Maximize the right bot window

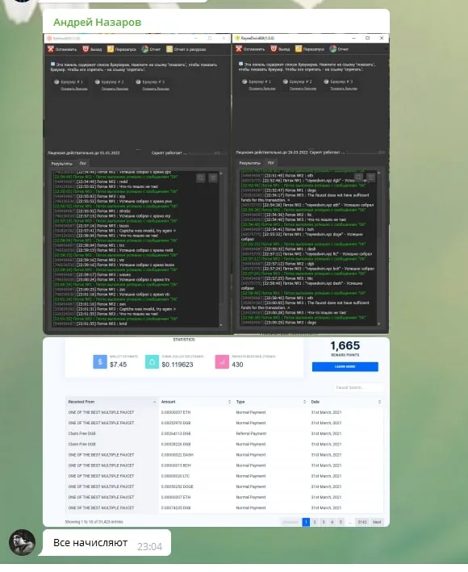367,38
